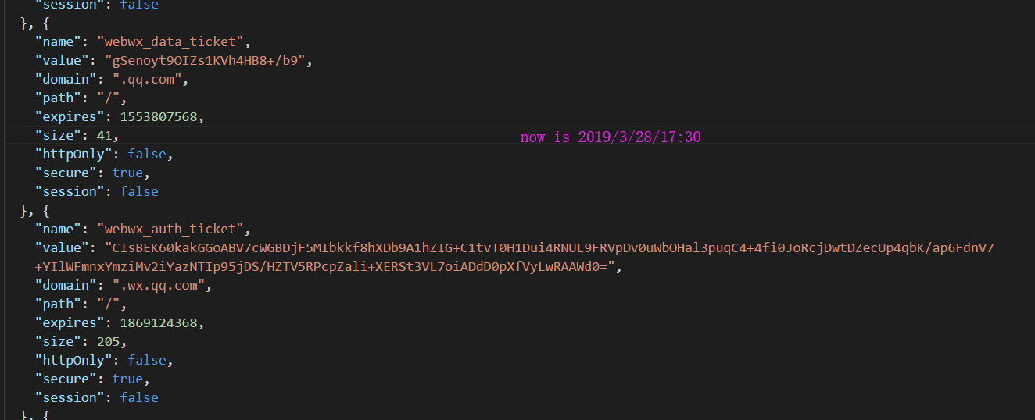Click the ".qq.com" domain string
Viewport: 1035px width, 420px height.
147,80
